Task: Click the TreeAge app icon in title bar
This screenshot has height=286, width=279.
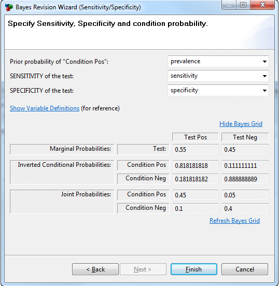Action: point(9,7)
